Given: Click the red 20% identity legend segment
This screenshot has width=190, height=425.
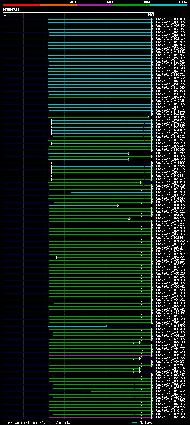Looking at the screenshot, I should pos(21,5).
